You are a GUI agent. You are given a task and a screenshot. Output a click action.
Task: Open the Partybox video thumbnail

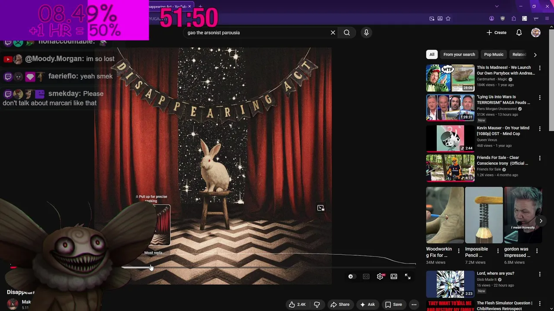450,78
